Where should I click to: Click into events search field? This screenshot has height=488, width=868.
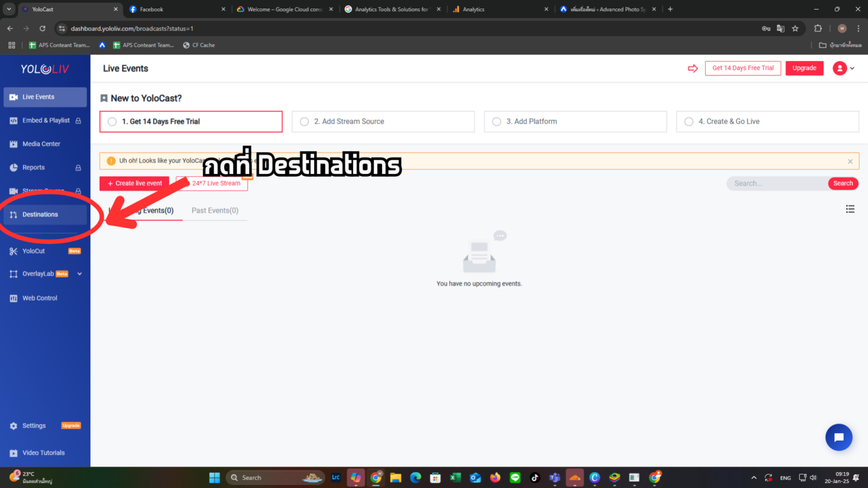[x=777, y=184]
